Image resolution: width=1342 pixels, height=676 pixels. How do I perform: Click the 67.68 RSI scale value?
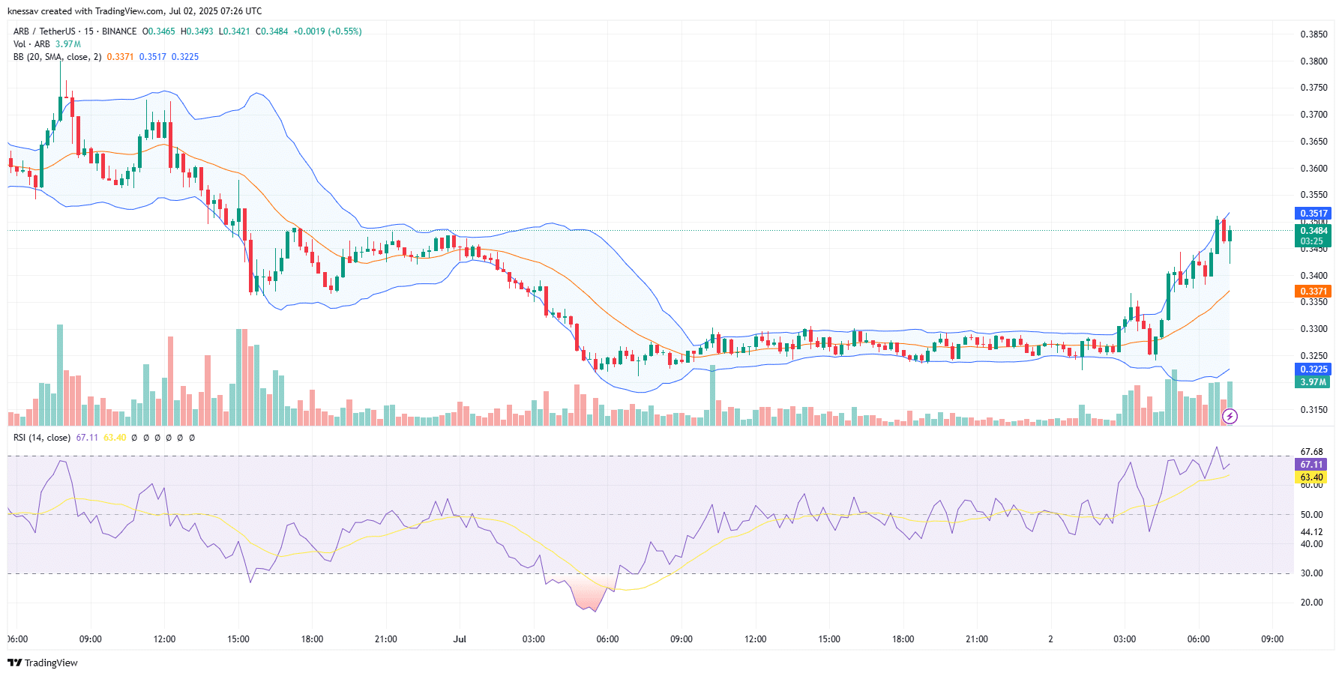click(1311, 452)
